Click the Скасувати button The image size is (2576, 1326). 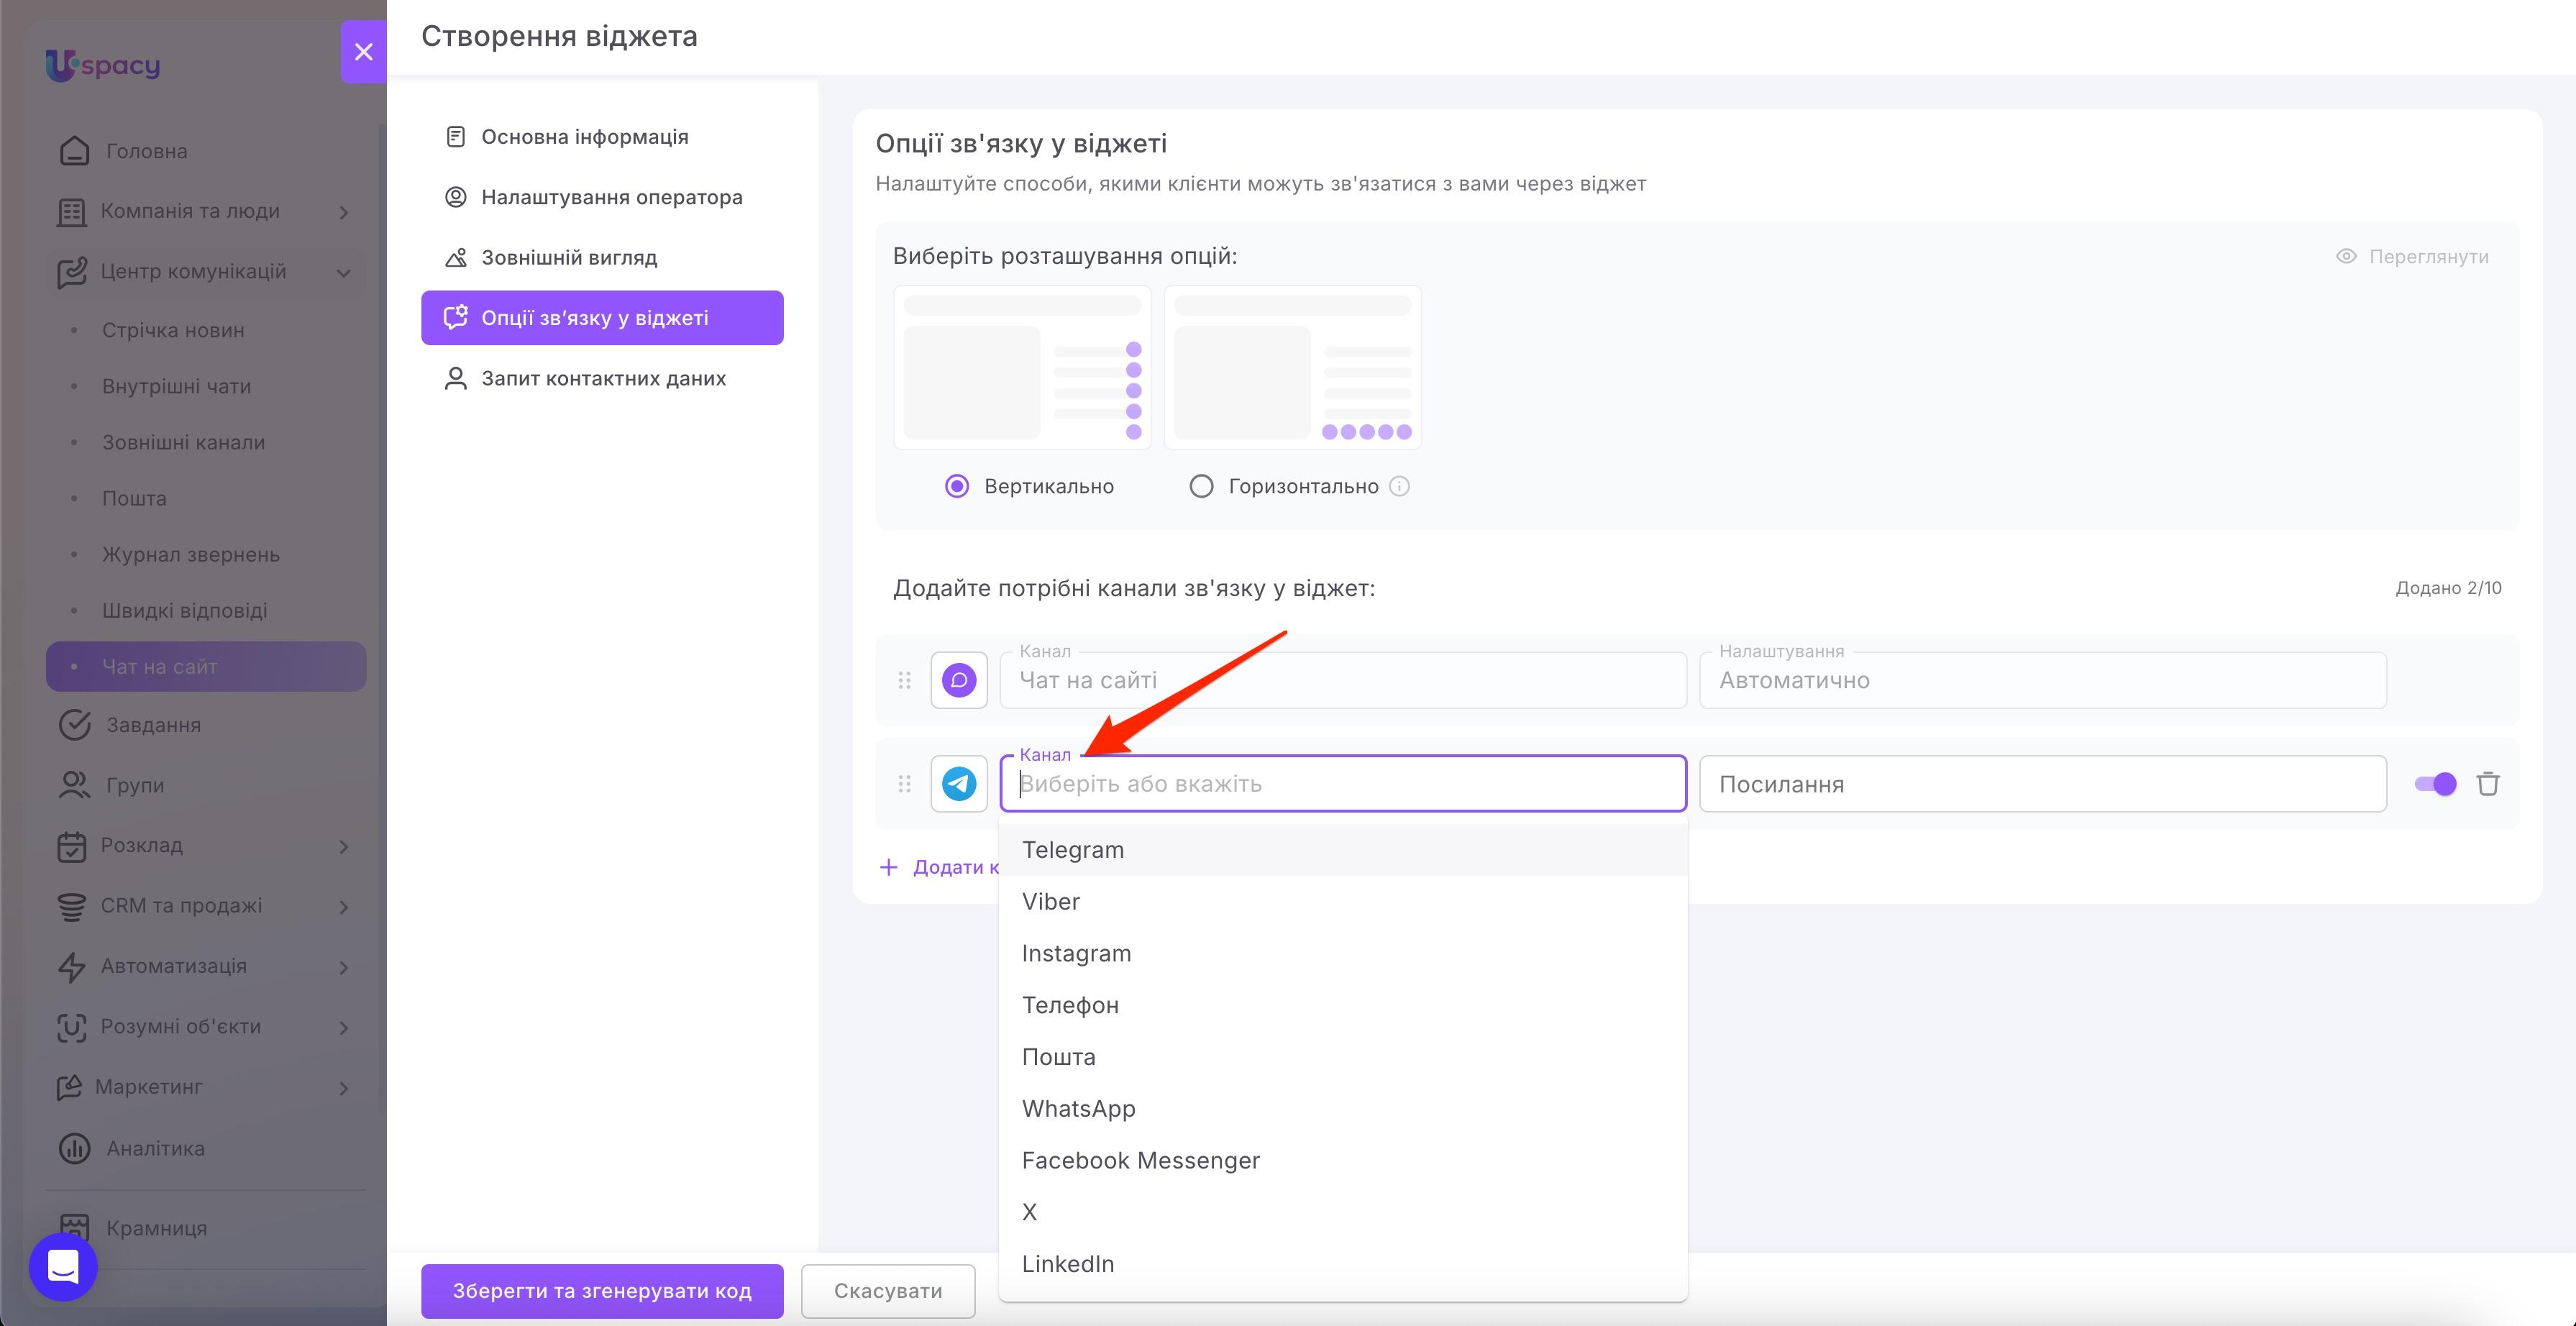pyautogui.click(x=888, y=1290)
